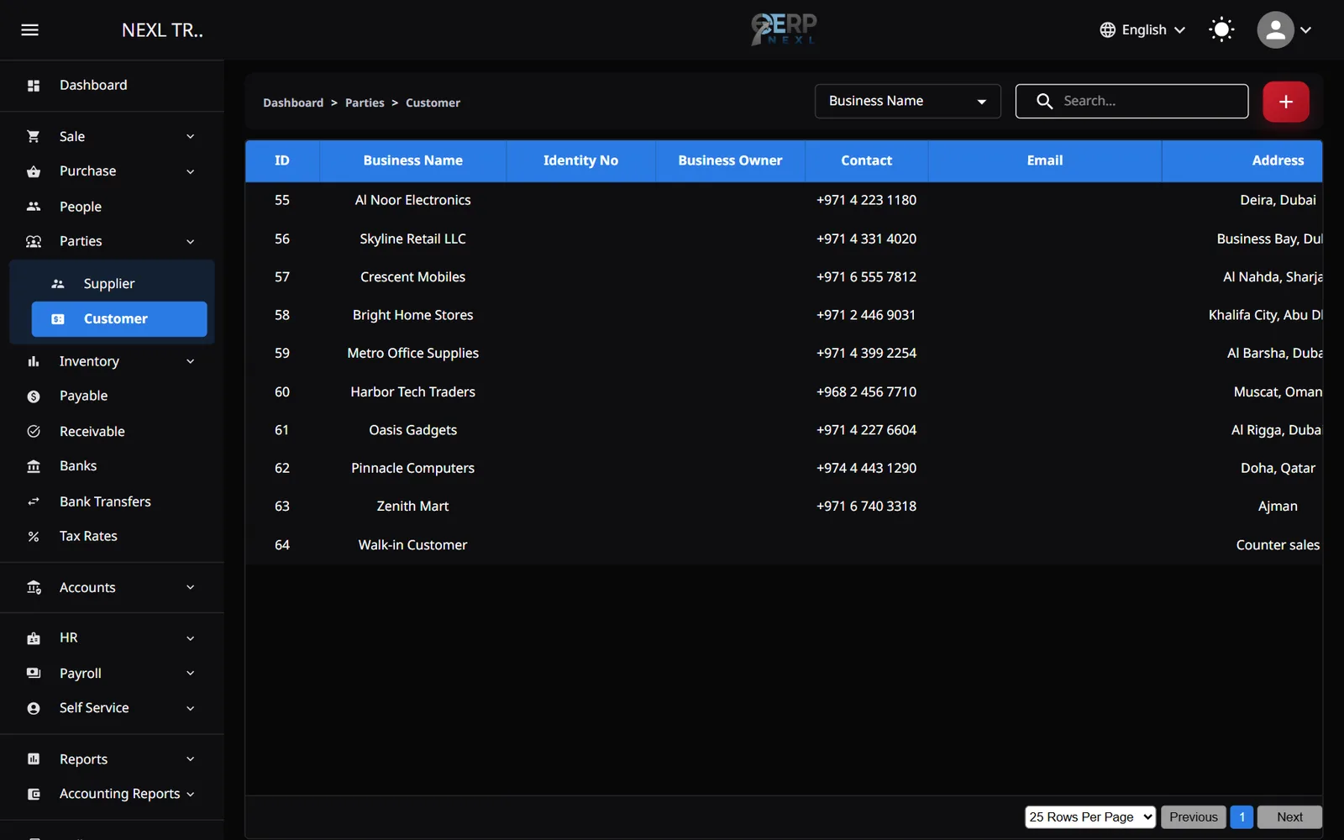Image resolution: width=1344 pixels, height=840 pixels.
Task: Select the Customer submenu item
Action: (119, 319)
